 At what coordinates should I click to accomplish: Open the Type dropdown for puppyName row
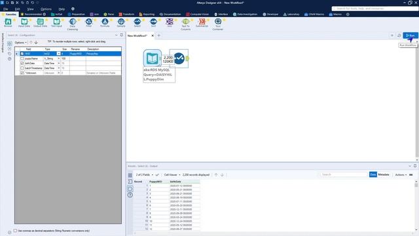(x=59, y=58)
